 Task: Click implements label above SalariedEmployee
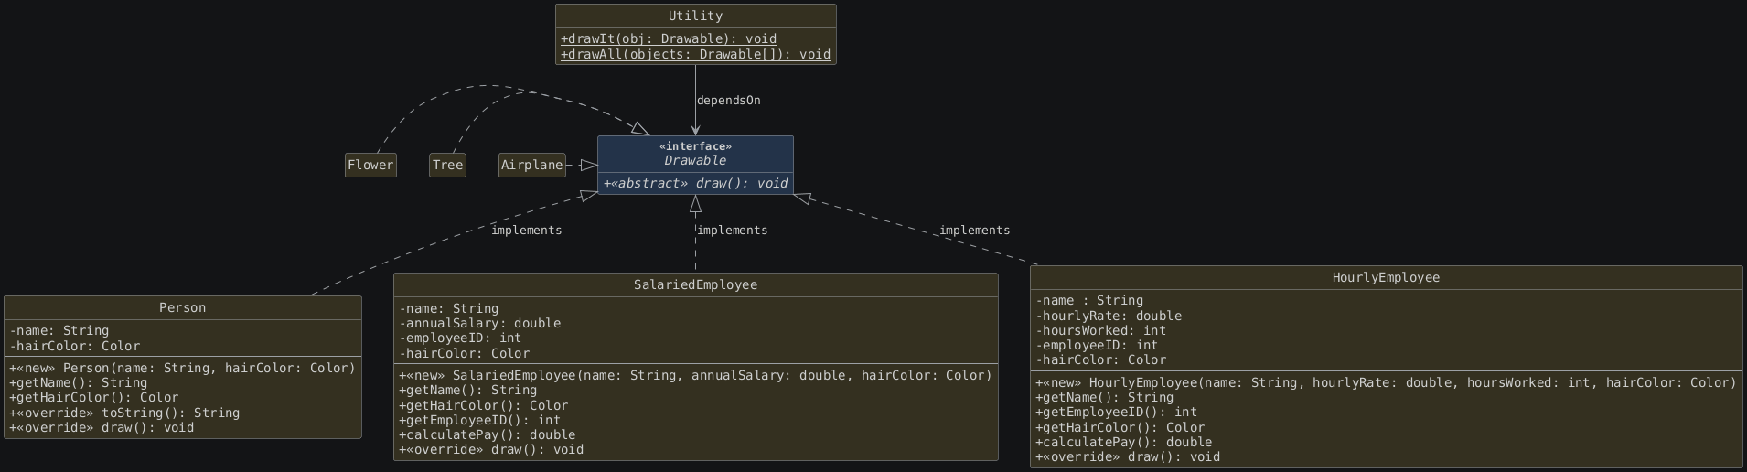732,231
